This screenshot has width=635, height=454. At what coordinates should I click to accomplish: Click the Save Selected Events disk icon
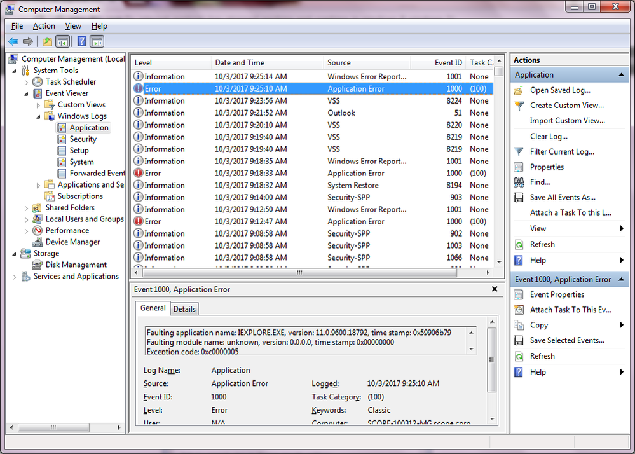coord(519,340)
